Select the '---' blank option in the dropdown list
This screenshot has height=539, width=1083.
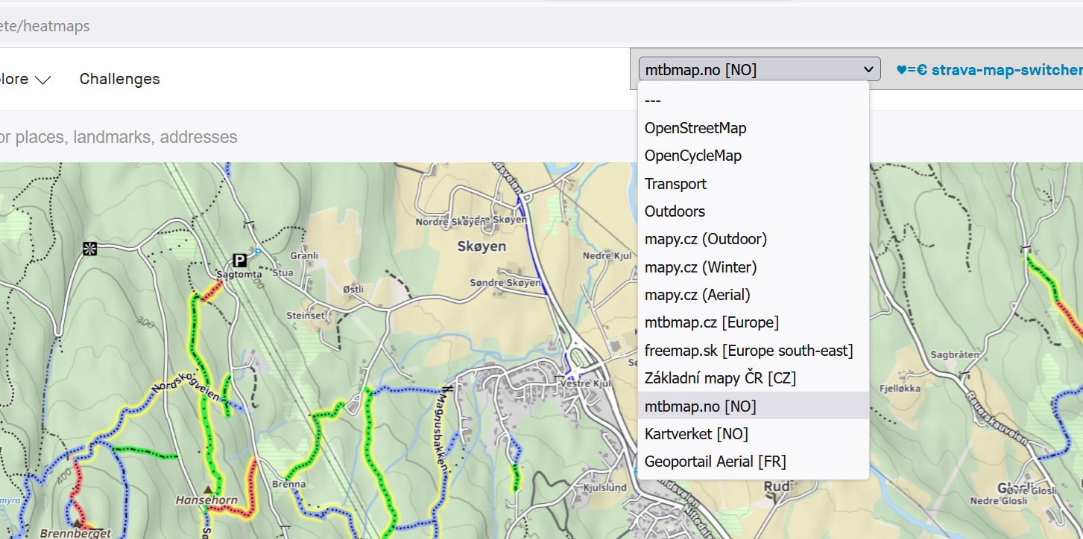click(754, 101)
